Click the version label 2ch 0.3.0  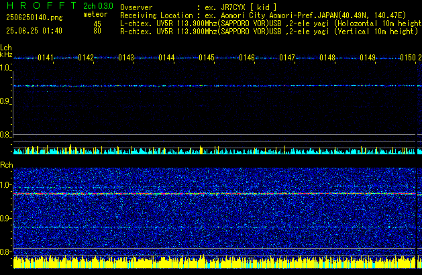(x=98, y=5)
